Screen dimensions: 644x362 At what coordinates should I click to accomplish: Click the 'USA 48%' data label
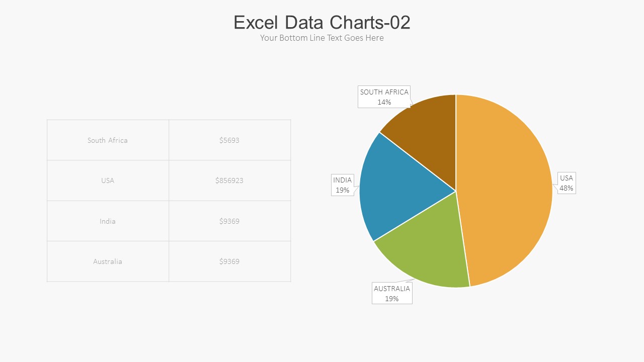(567, 183)
